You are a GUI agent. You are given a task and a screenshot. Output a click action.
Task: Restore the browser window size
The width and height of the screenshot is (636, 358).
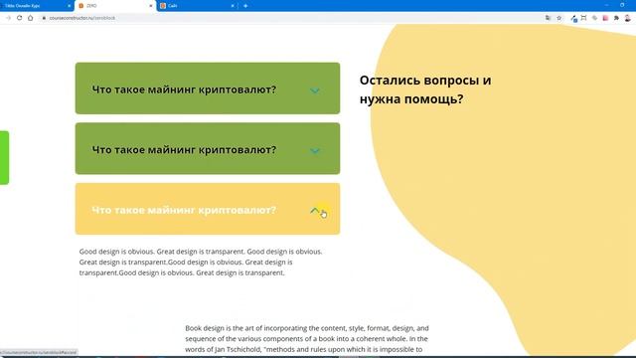coord(622,5)
